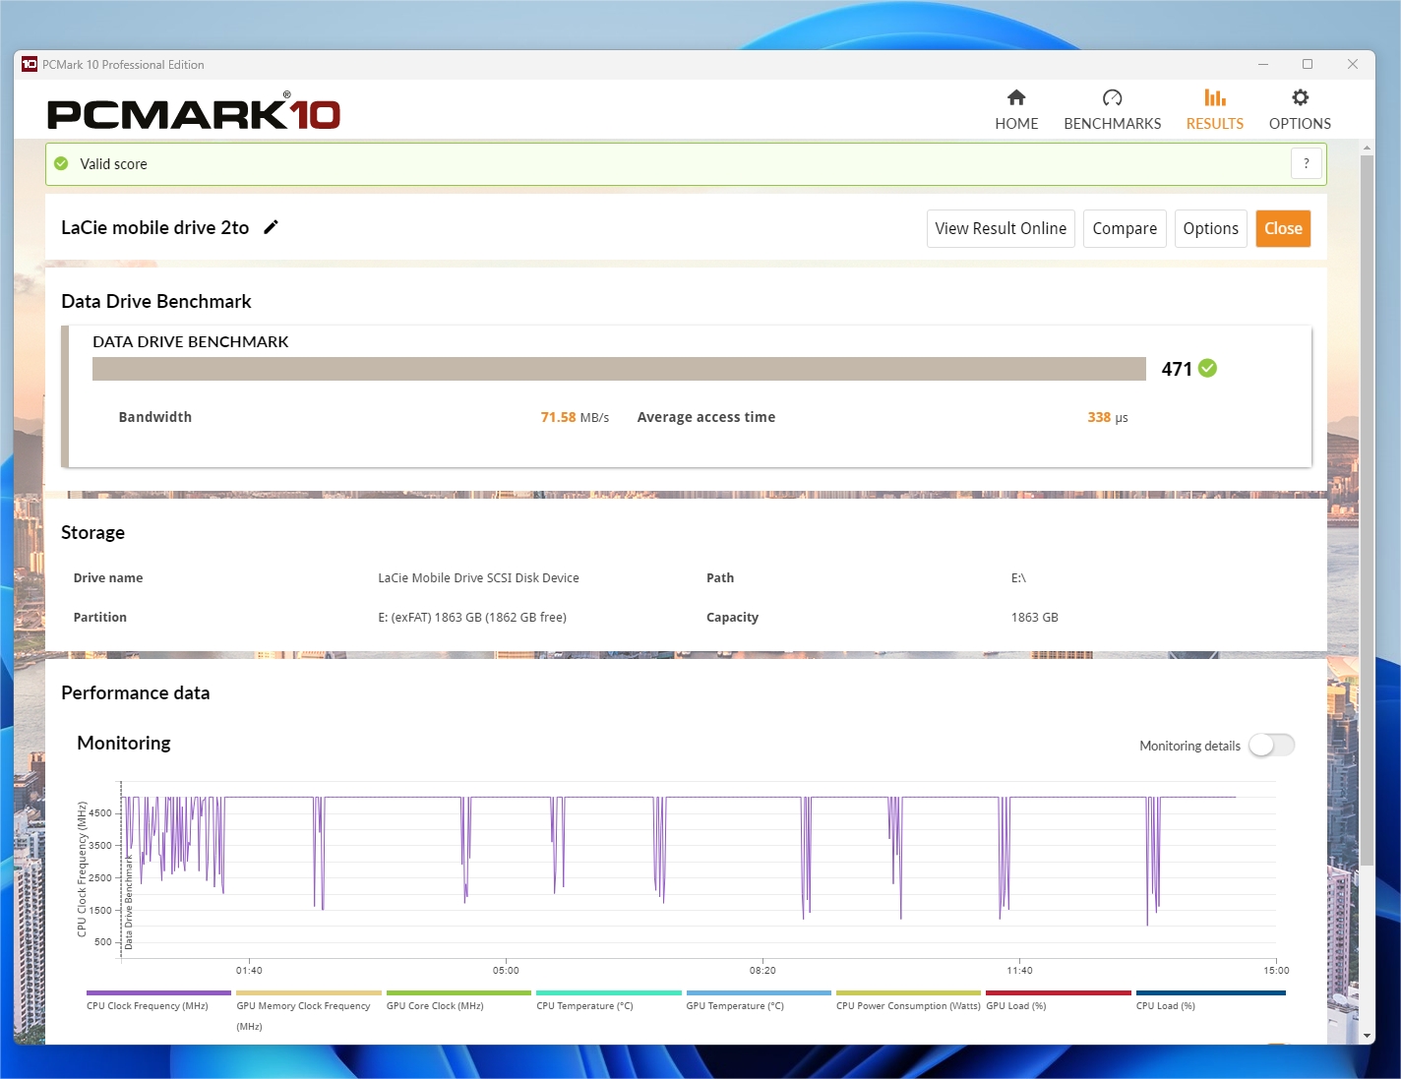The image size is (1401, 1079).
Task: Click the CPU Temperature legend swatch
Action: coord(609,993)
